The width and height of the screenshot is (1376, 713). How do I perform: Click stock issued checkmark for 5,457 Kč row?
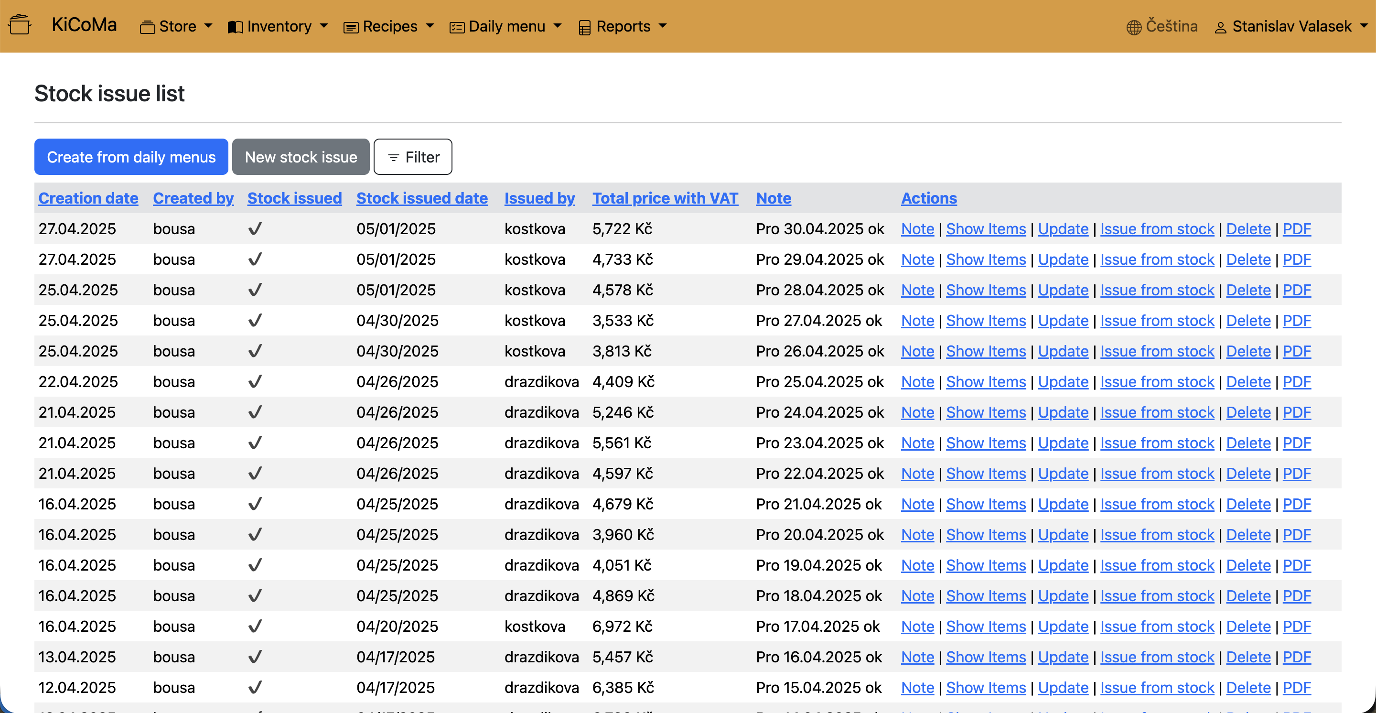(x=255, y=657)
